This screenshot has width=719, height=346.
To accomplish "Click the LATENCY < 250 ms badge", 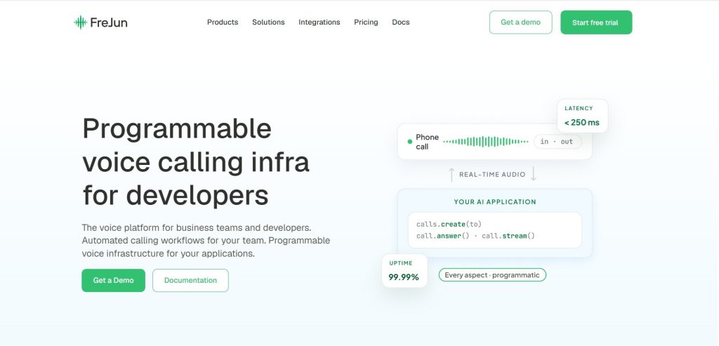I will [x=582, y=116].
